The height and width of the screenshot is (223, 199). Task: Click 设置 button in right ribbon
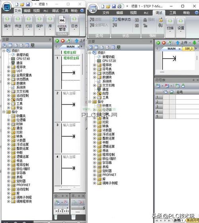[x=181, y=27]
